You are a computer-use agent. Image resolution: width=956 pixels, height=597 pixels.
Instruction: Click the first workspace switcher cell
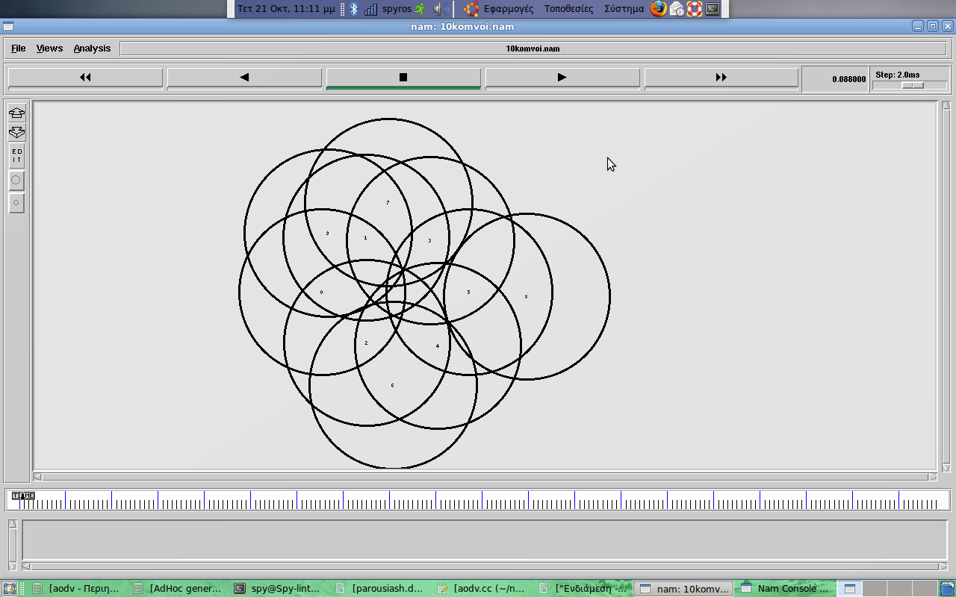pyautogui.click(x=849, y=588)
